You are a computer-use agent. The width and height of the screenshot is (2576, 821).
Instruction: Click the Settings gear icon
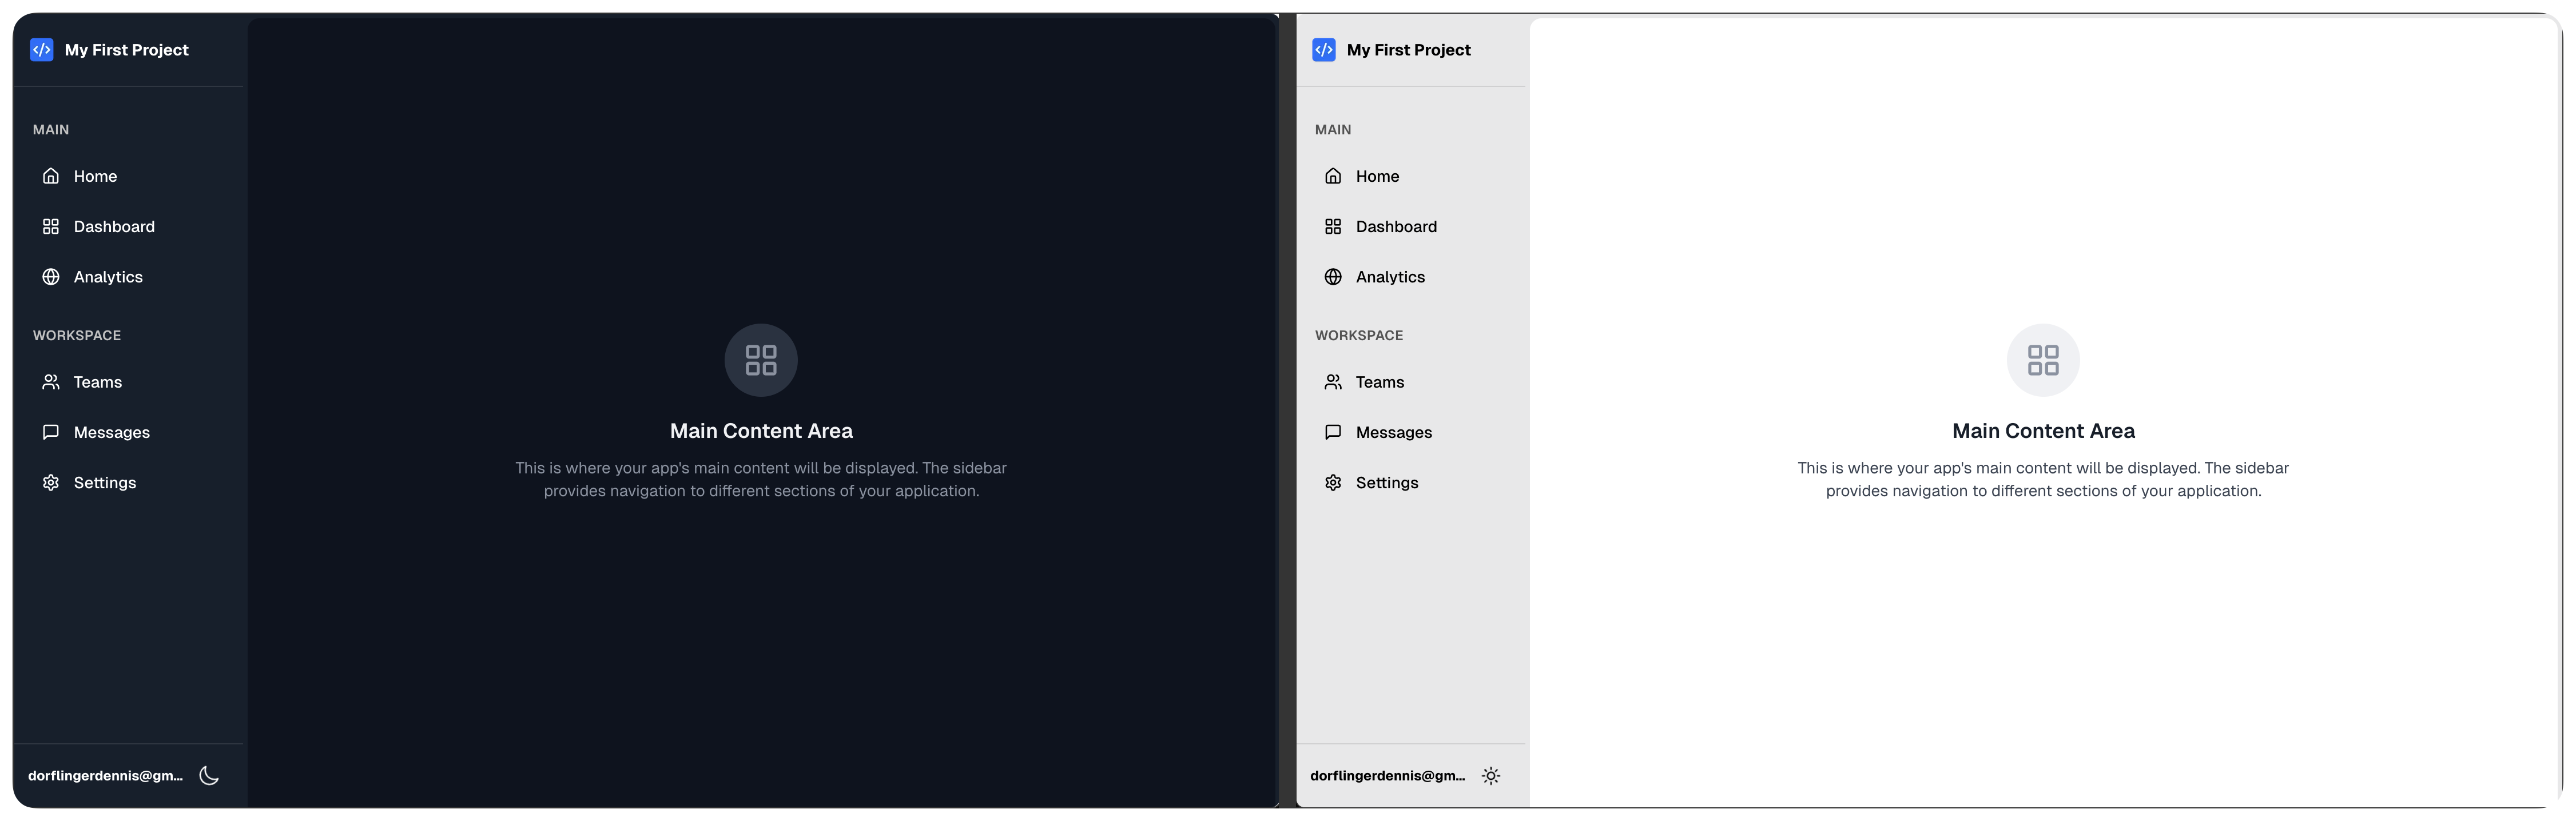pyautogui.click(x=51, y=482)
